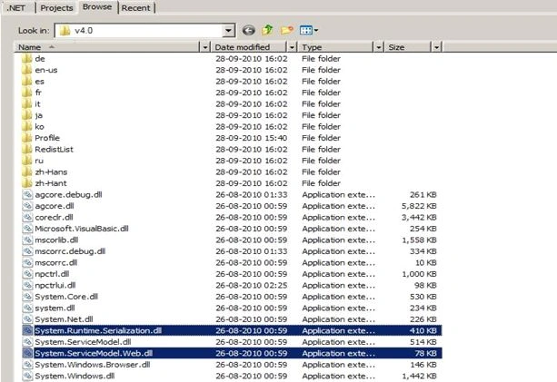Select the npctrlui.dll file name
Image resolution: width=557 pixels, height=382 pixels.
55,286
